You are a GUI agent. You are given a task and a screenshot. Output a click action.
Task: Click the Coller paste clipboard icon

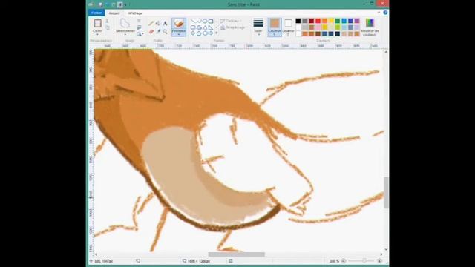pos(97,23)
